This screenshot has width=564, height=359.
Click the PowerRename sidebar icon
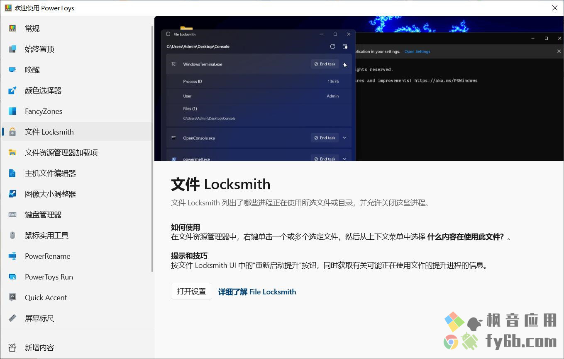(12, 256)
